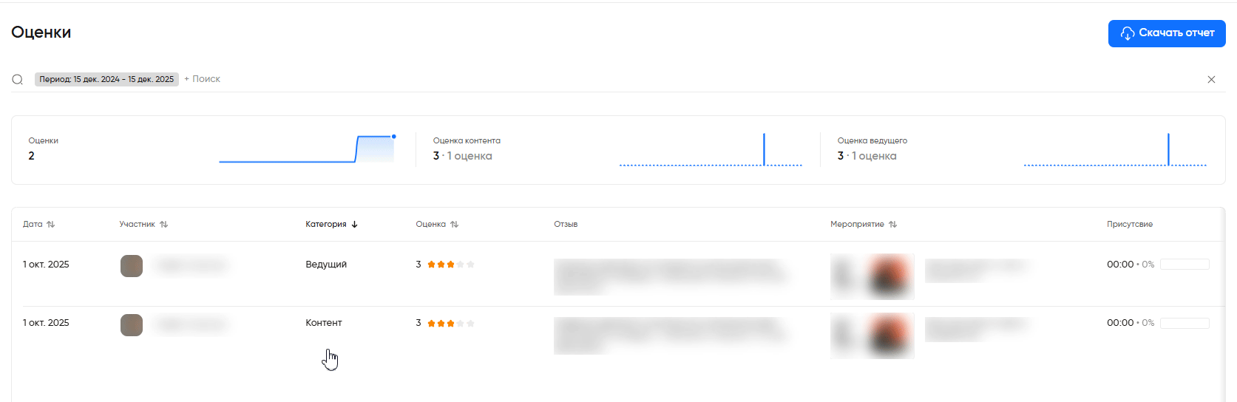The image size is (1237, 402).
Task: Click the Оценка ведущего chart card
Action: (1022, 150)
